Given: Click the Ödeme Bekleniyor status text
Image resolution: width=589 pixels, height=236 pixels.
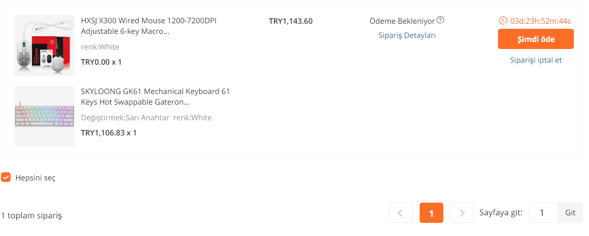Looking at the screenshot, I should pyautogui.click(x=402, y=21).
